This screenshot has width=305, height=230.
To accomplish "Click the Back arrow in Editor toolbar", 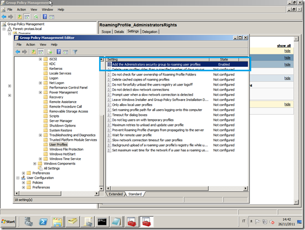I will pos(18,52).
